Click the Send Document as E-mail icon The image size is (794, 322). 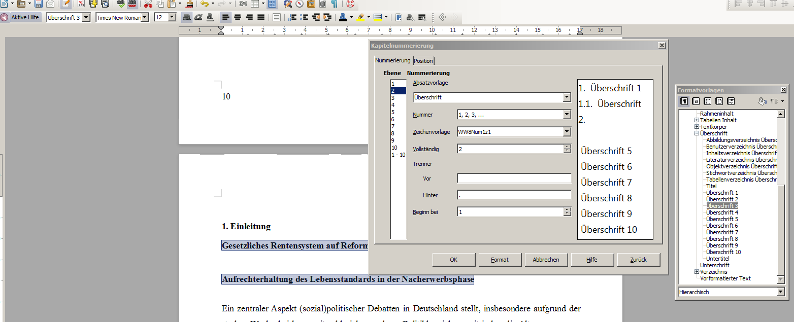[50, 4]
